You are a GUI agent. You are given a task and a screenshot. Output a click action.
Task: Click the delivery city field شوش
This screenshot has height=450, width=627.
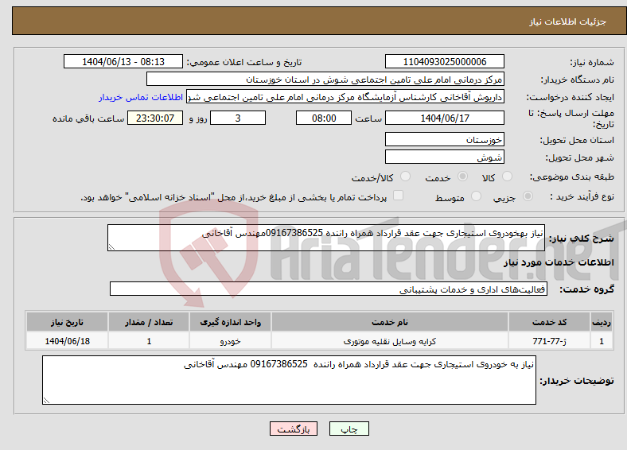point(445,157)
